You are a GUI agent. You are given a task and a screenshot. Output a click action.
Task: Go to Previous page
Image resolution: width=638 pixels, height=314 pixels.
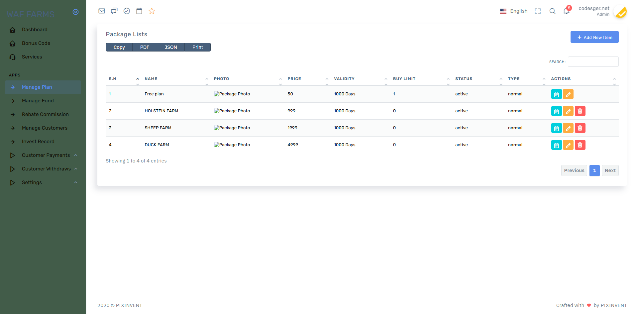[574, 170]
